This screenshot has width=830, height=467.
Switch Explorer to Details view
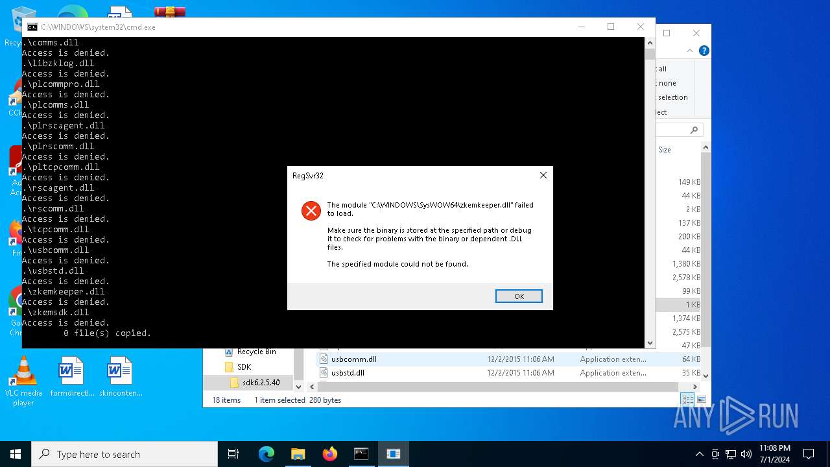coord(689,400)
